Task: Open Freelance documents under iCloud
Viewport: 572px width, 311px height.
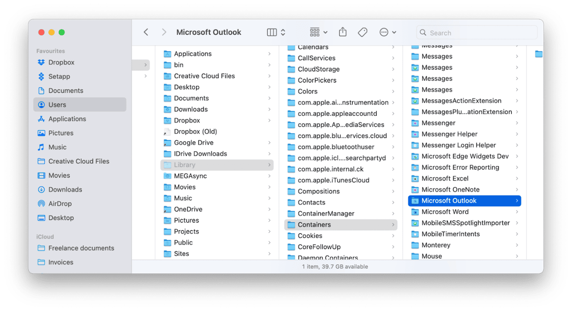Action: pos(81,248)
